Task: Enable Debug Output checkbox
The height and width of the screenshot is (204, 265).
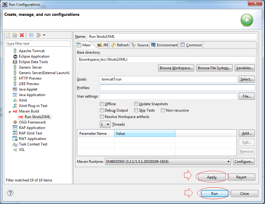Action: coord(102,110)
